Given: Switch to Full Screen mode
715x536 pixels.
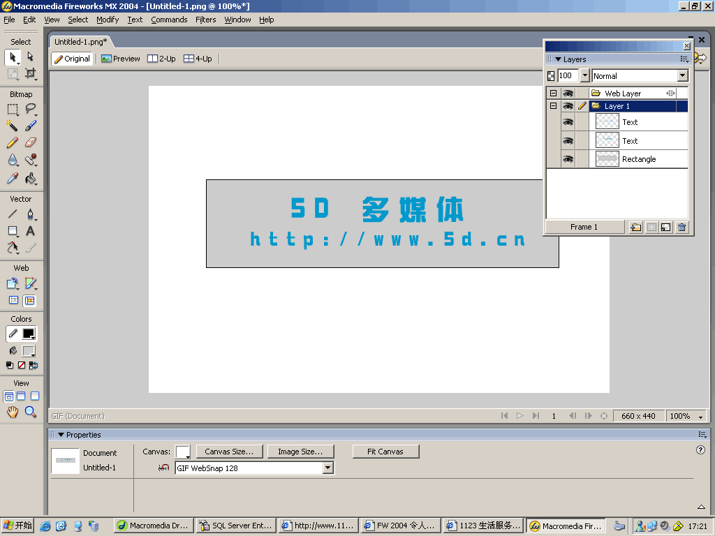Looking at the screenshot, I should click(x=35, y=396).
